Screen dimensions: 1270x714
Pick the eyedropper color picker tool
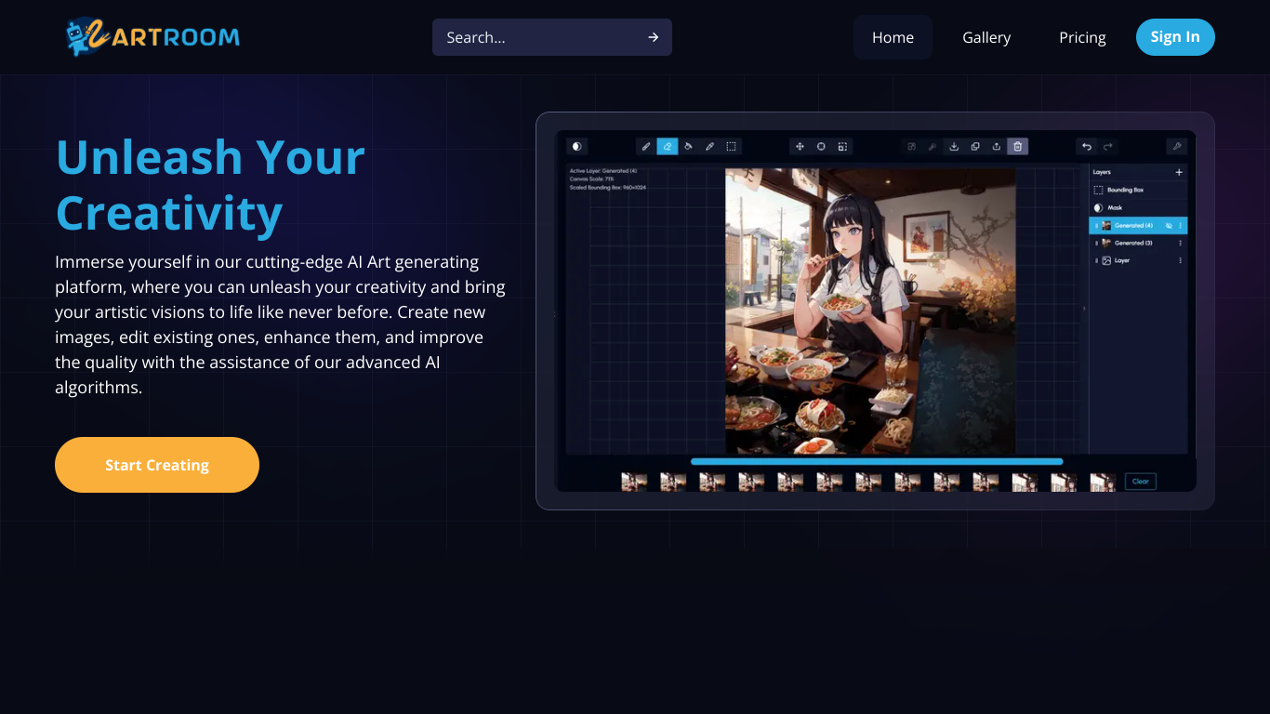point(710,147)
